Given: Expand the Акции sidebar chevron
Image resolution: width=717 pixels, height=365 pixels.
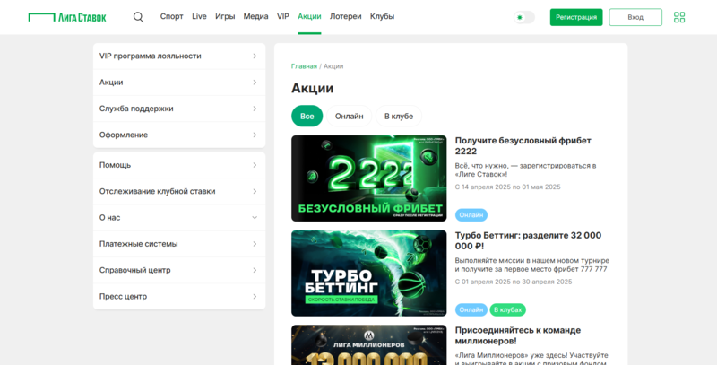Looking at the screenshot, I should click(x=255, y=83).
